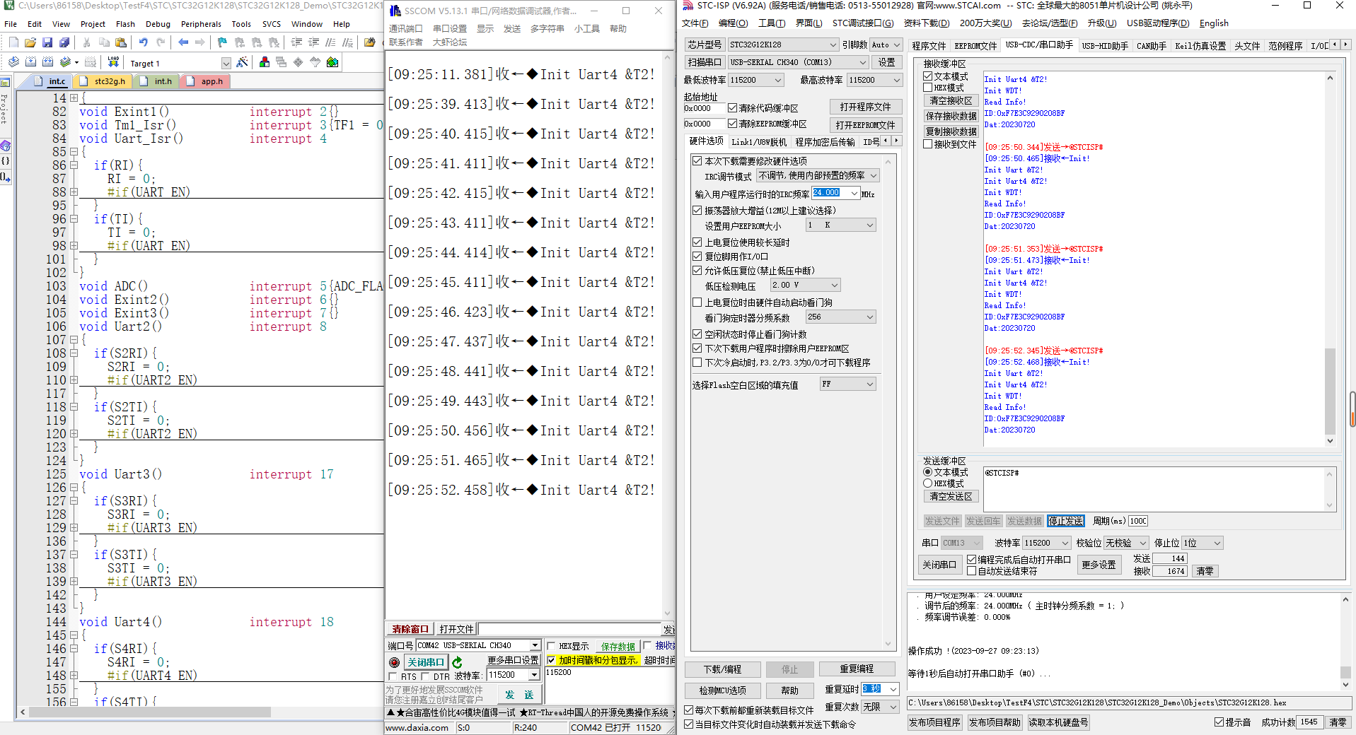
Task: Click the 关闭串口 button in SSCOM
Action: pyautogui.click(x=426, y=662)
